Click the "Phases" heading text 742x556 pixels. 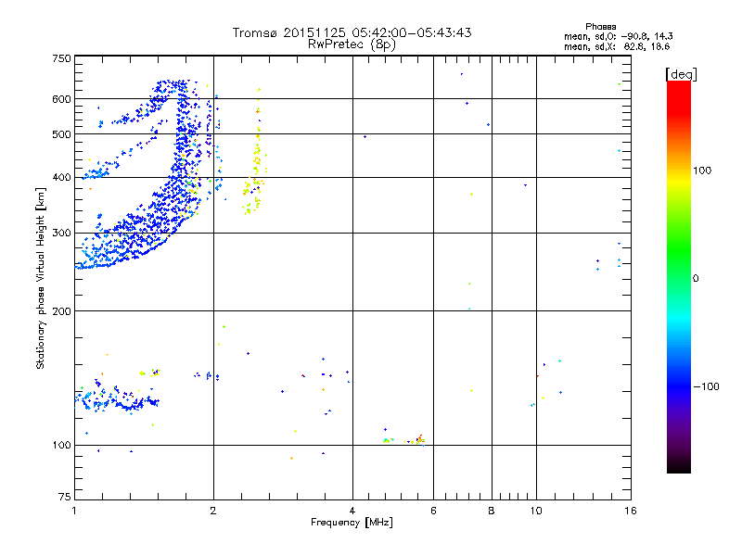(x=600, y=27)
